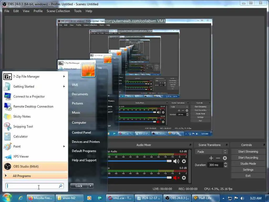Switch to Half-Life taskbar window
269x202 pixels.
point(206,198)
